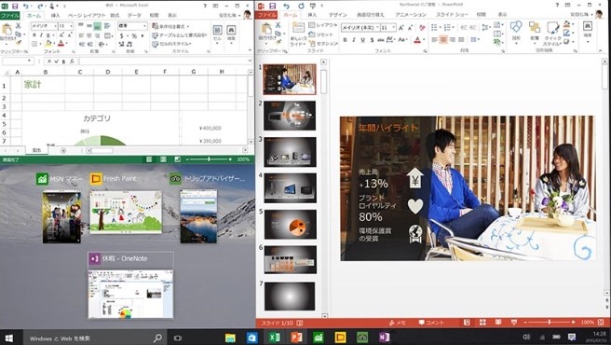Open the Section dropdown in PowerPoint
The width and height of the screenshot is (611, 345).
pos(323,44)
